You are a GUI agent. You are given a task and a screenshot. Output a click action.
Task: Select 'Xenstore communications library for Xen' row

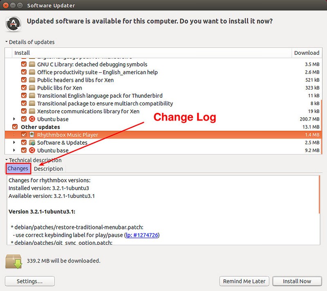[x=88, y=111]
